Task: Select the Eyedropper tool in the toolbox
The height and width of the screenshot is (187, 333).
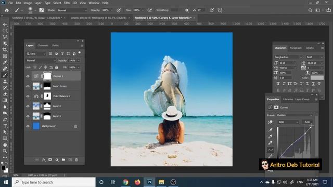Action: 5,62
